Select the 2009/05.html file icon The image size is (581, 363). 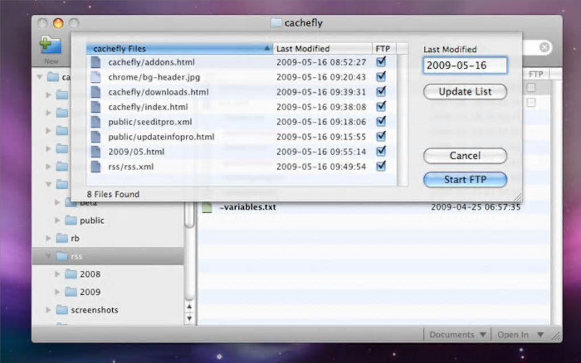click(96, 152)
